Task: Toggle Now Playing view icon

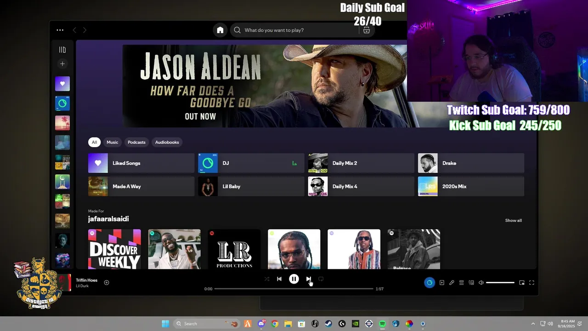Action: tap(442, 283)
